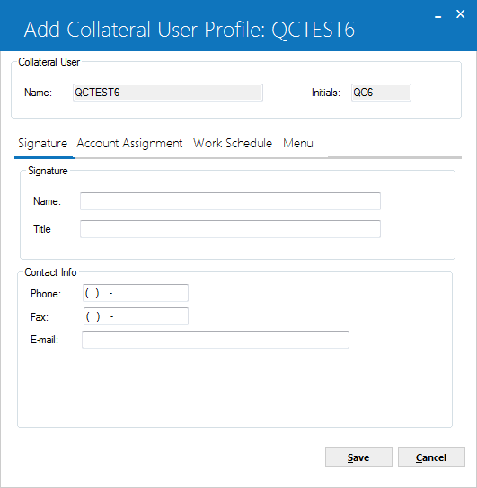
Task: Click into the Phone number field
Action: (136, 293)
